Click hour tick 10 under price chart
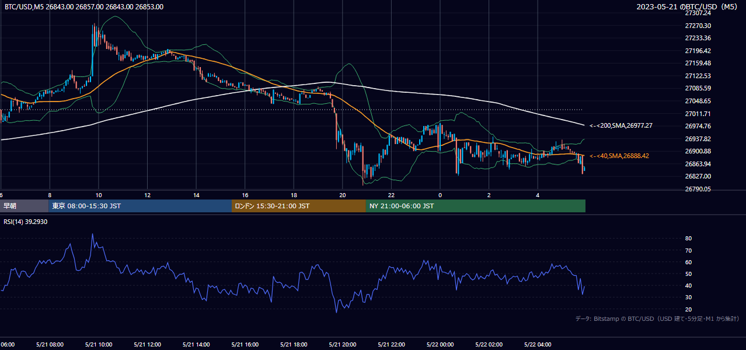 pyautogui.click(x=99, y=195)
